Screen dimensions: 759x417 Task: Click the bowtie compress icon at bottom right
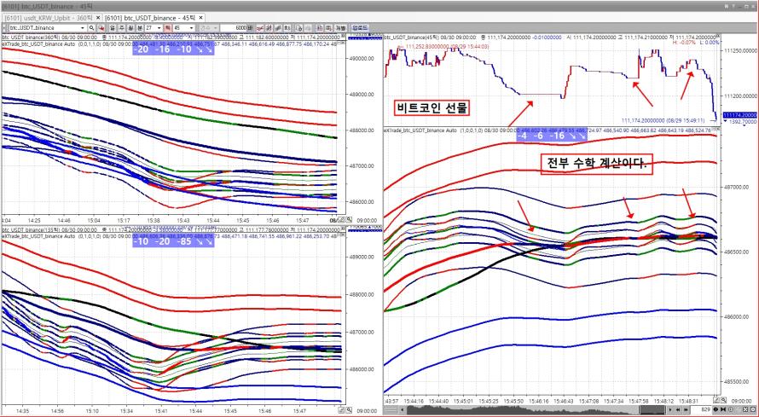pyautogui.click(x=723, y=409)
